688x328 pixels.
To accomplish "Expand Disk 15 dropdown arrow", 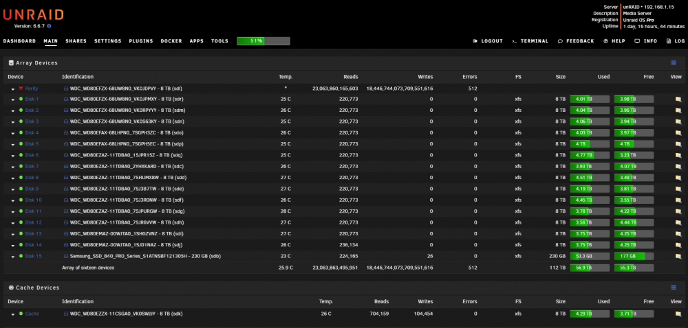I will [x=13, y=257].
